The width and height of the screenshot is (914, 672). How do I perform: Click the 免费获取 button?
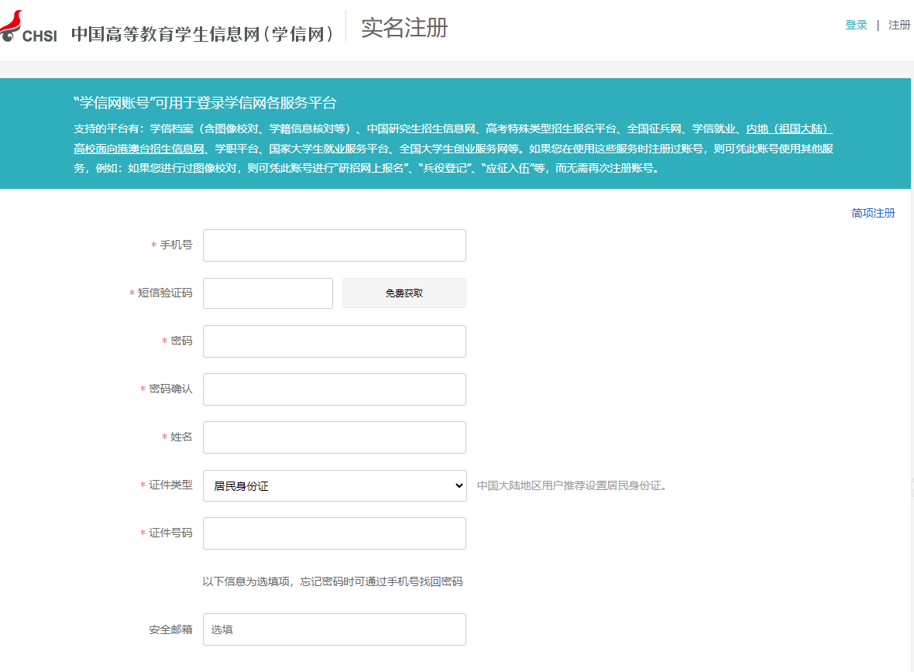click(x=404, y=293)
